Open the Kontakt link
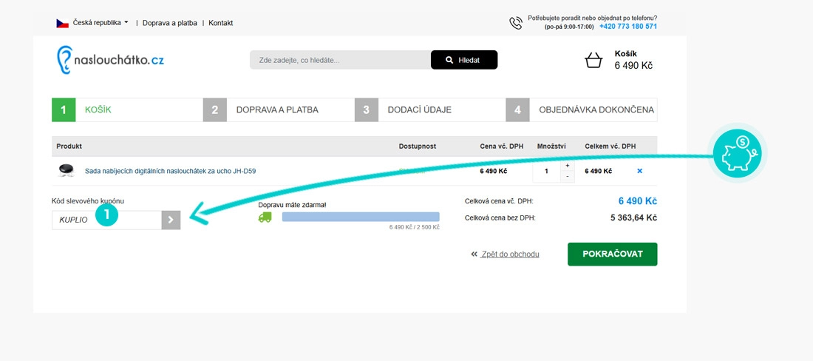 coord(221,23)
